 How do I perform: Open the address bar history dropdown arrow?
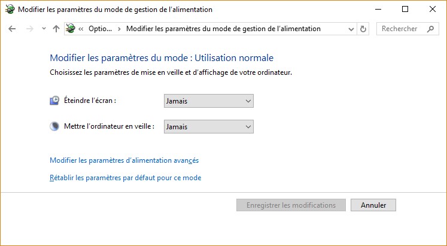(x=351, y=29)
